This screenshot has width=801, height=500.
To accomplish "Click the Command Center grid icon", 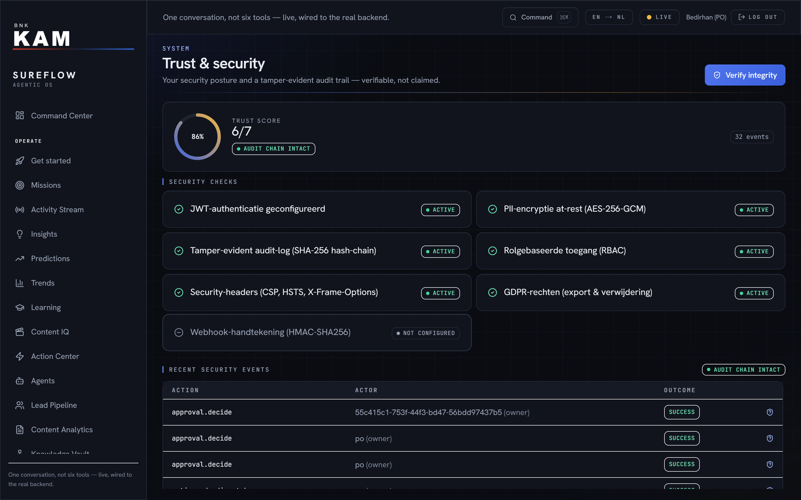I will point(20,115).
